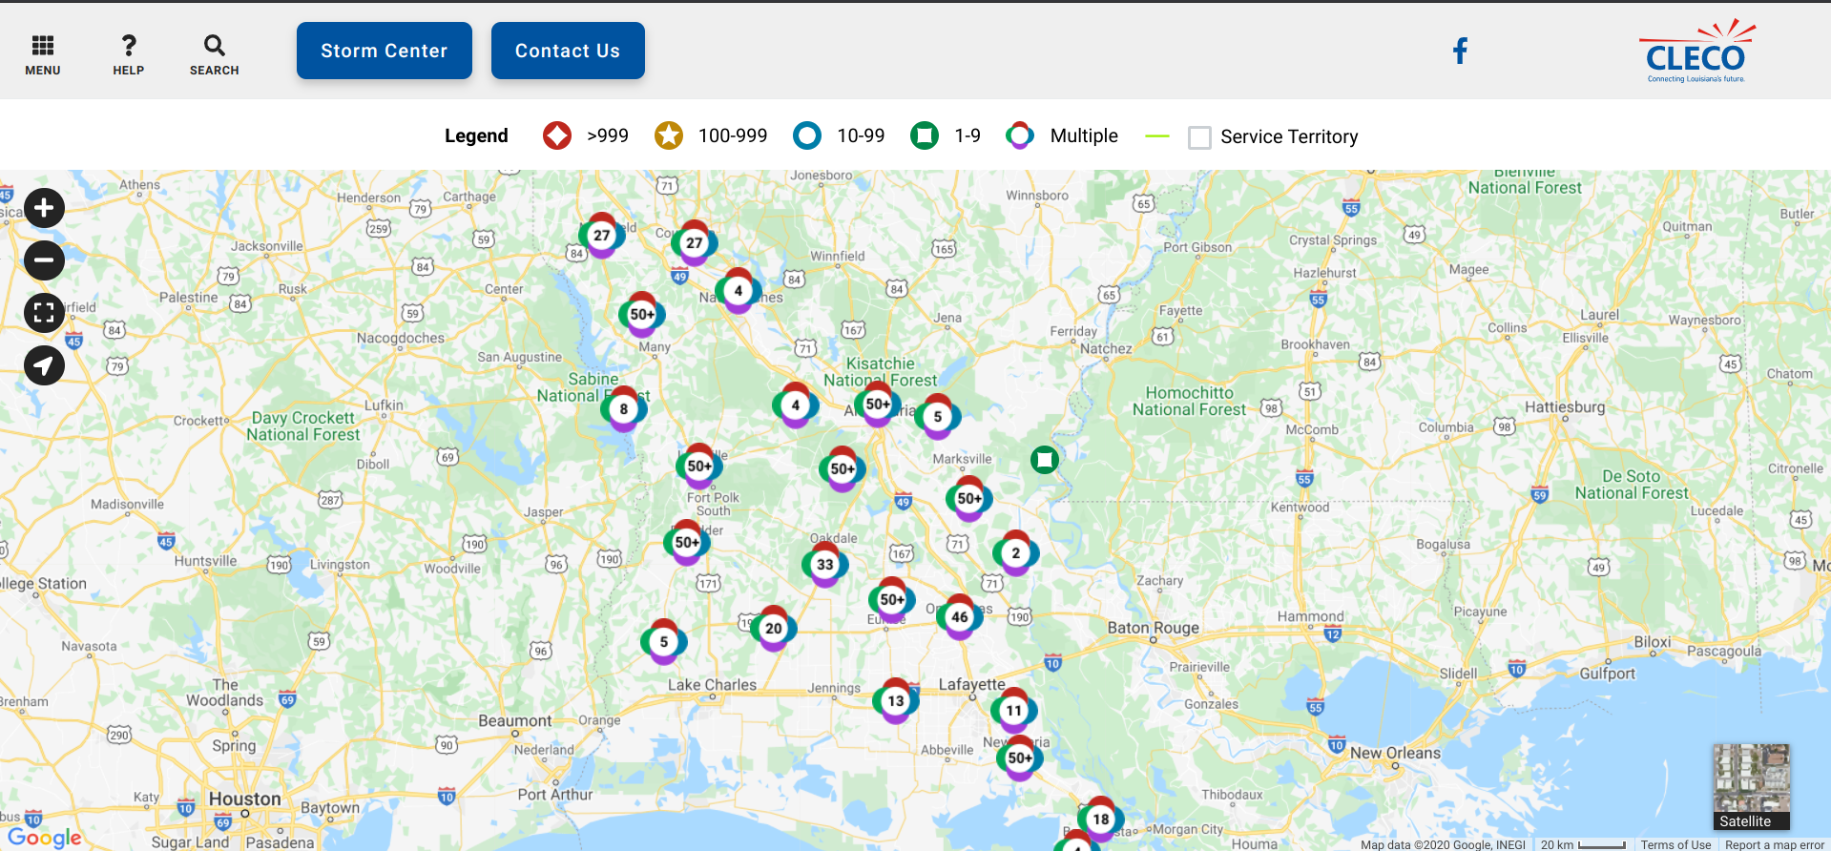Image resolution: width=1831 pixels, height=851 pixels.
Task: Click the >999 red diamond legend icon
Action: [x=557, y=135]
